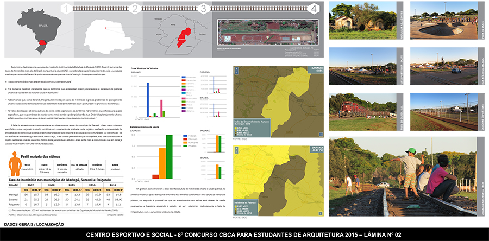Click hexagon step number 4

tap(314, 9)
